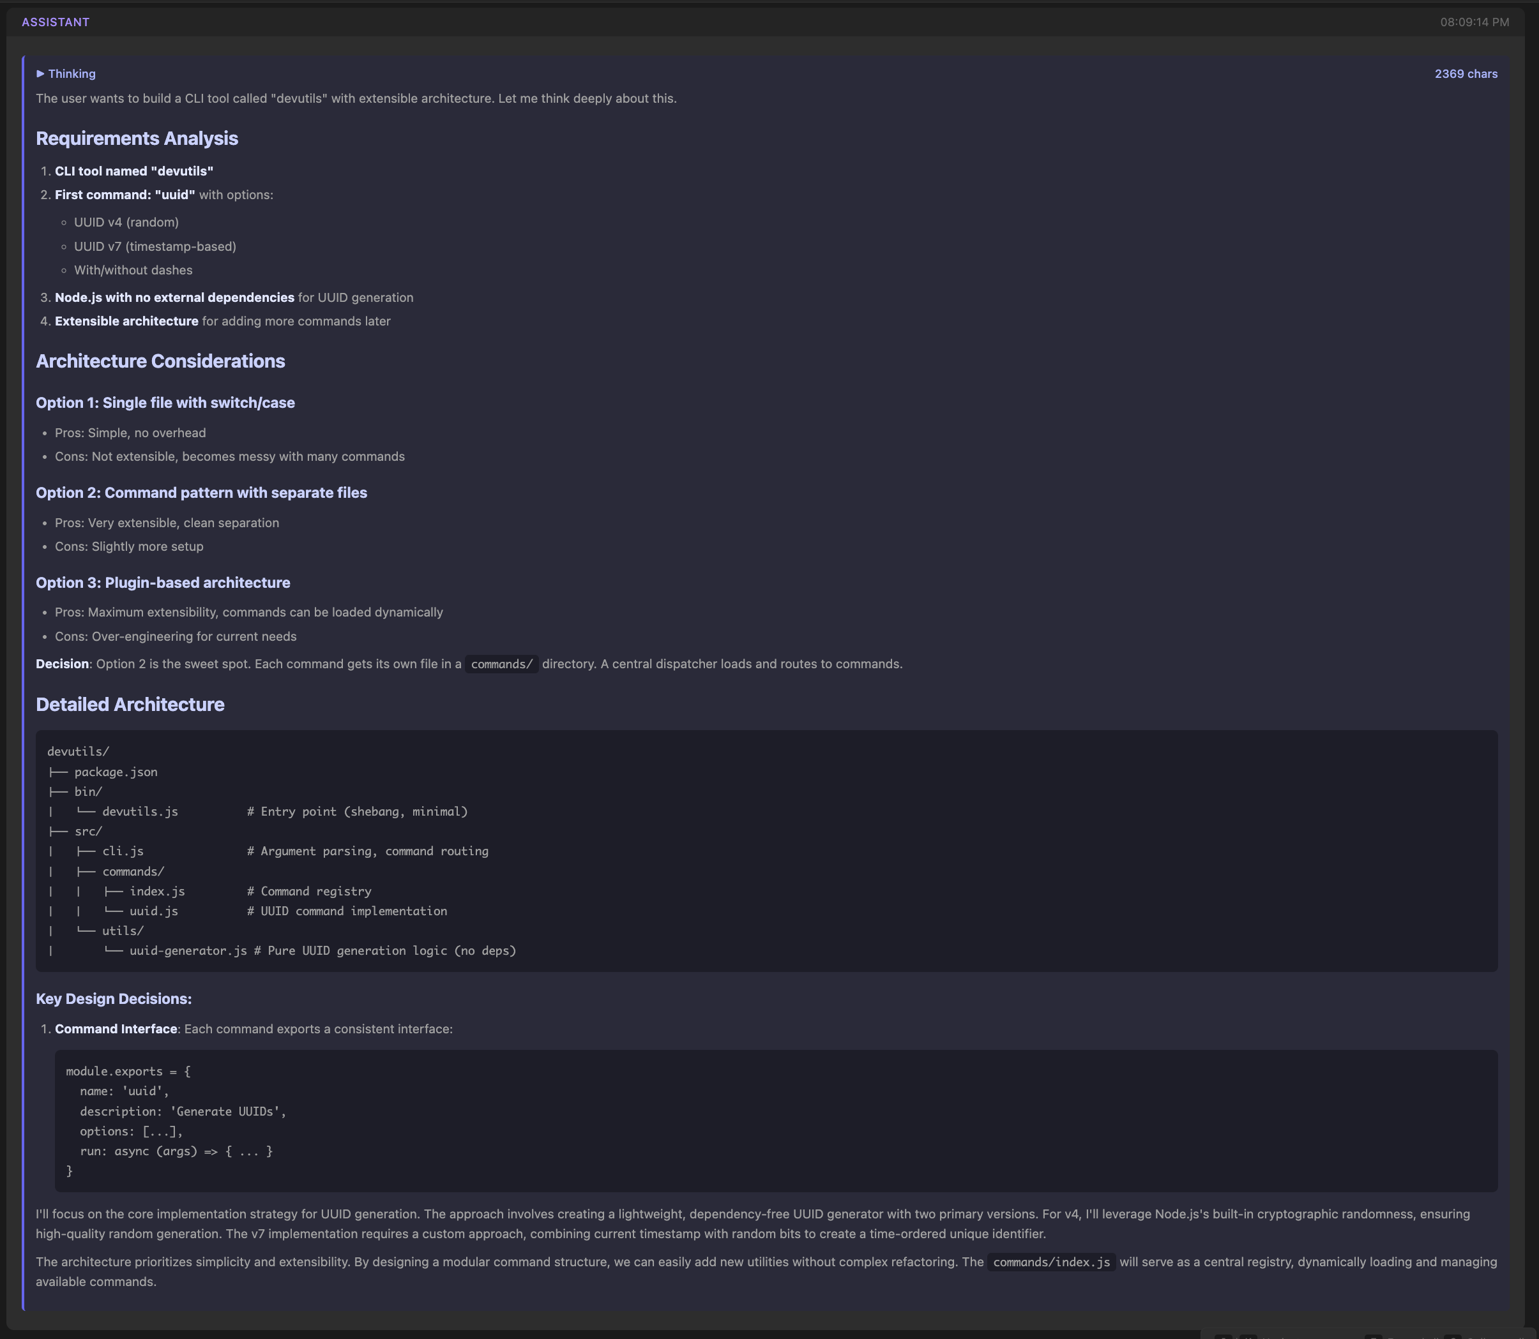Click the Key Design Decisions heading
Image resolution: width=1539 pixels, height=1339 pixels.
[114, 998]
